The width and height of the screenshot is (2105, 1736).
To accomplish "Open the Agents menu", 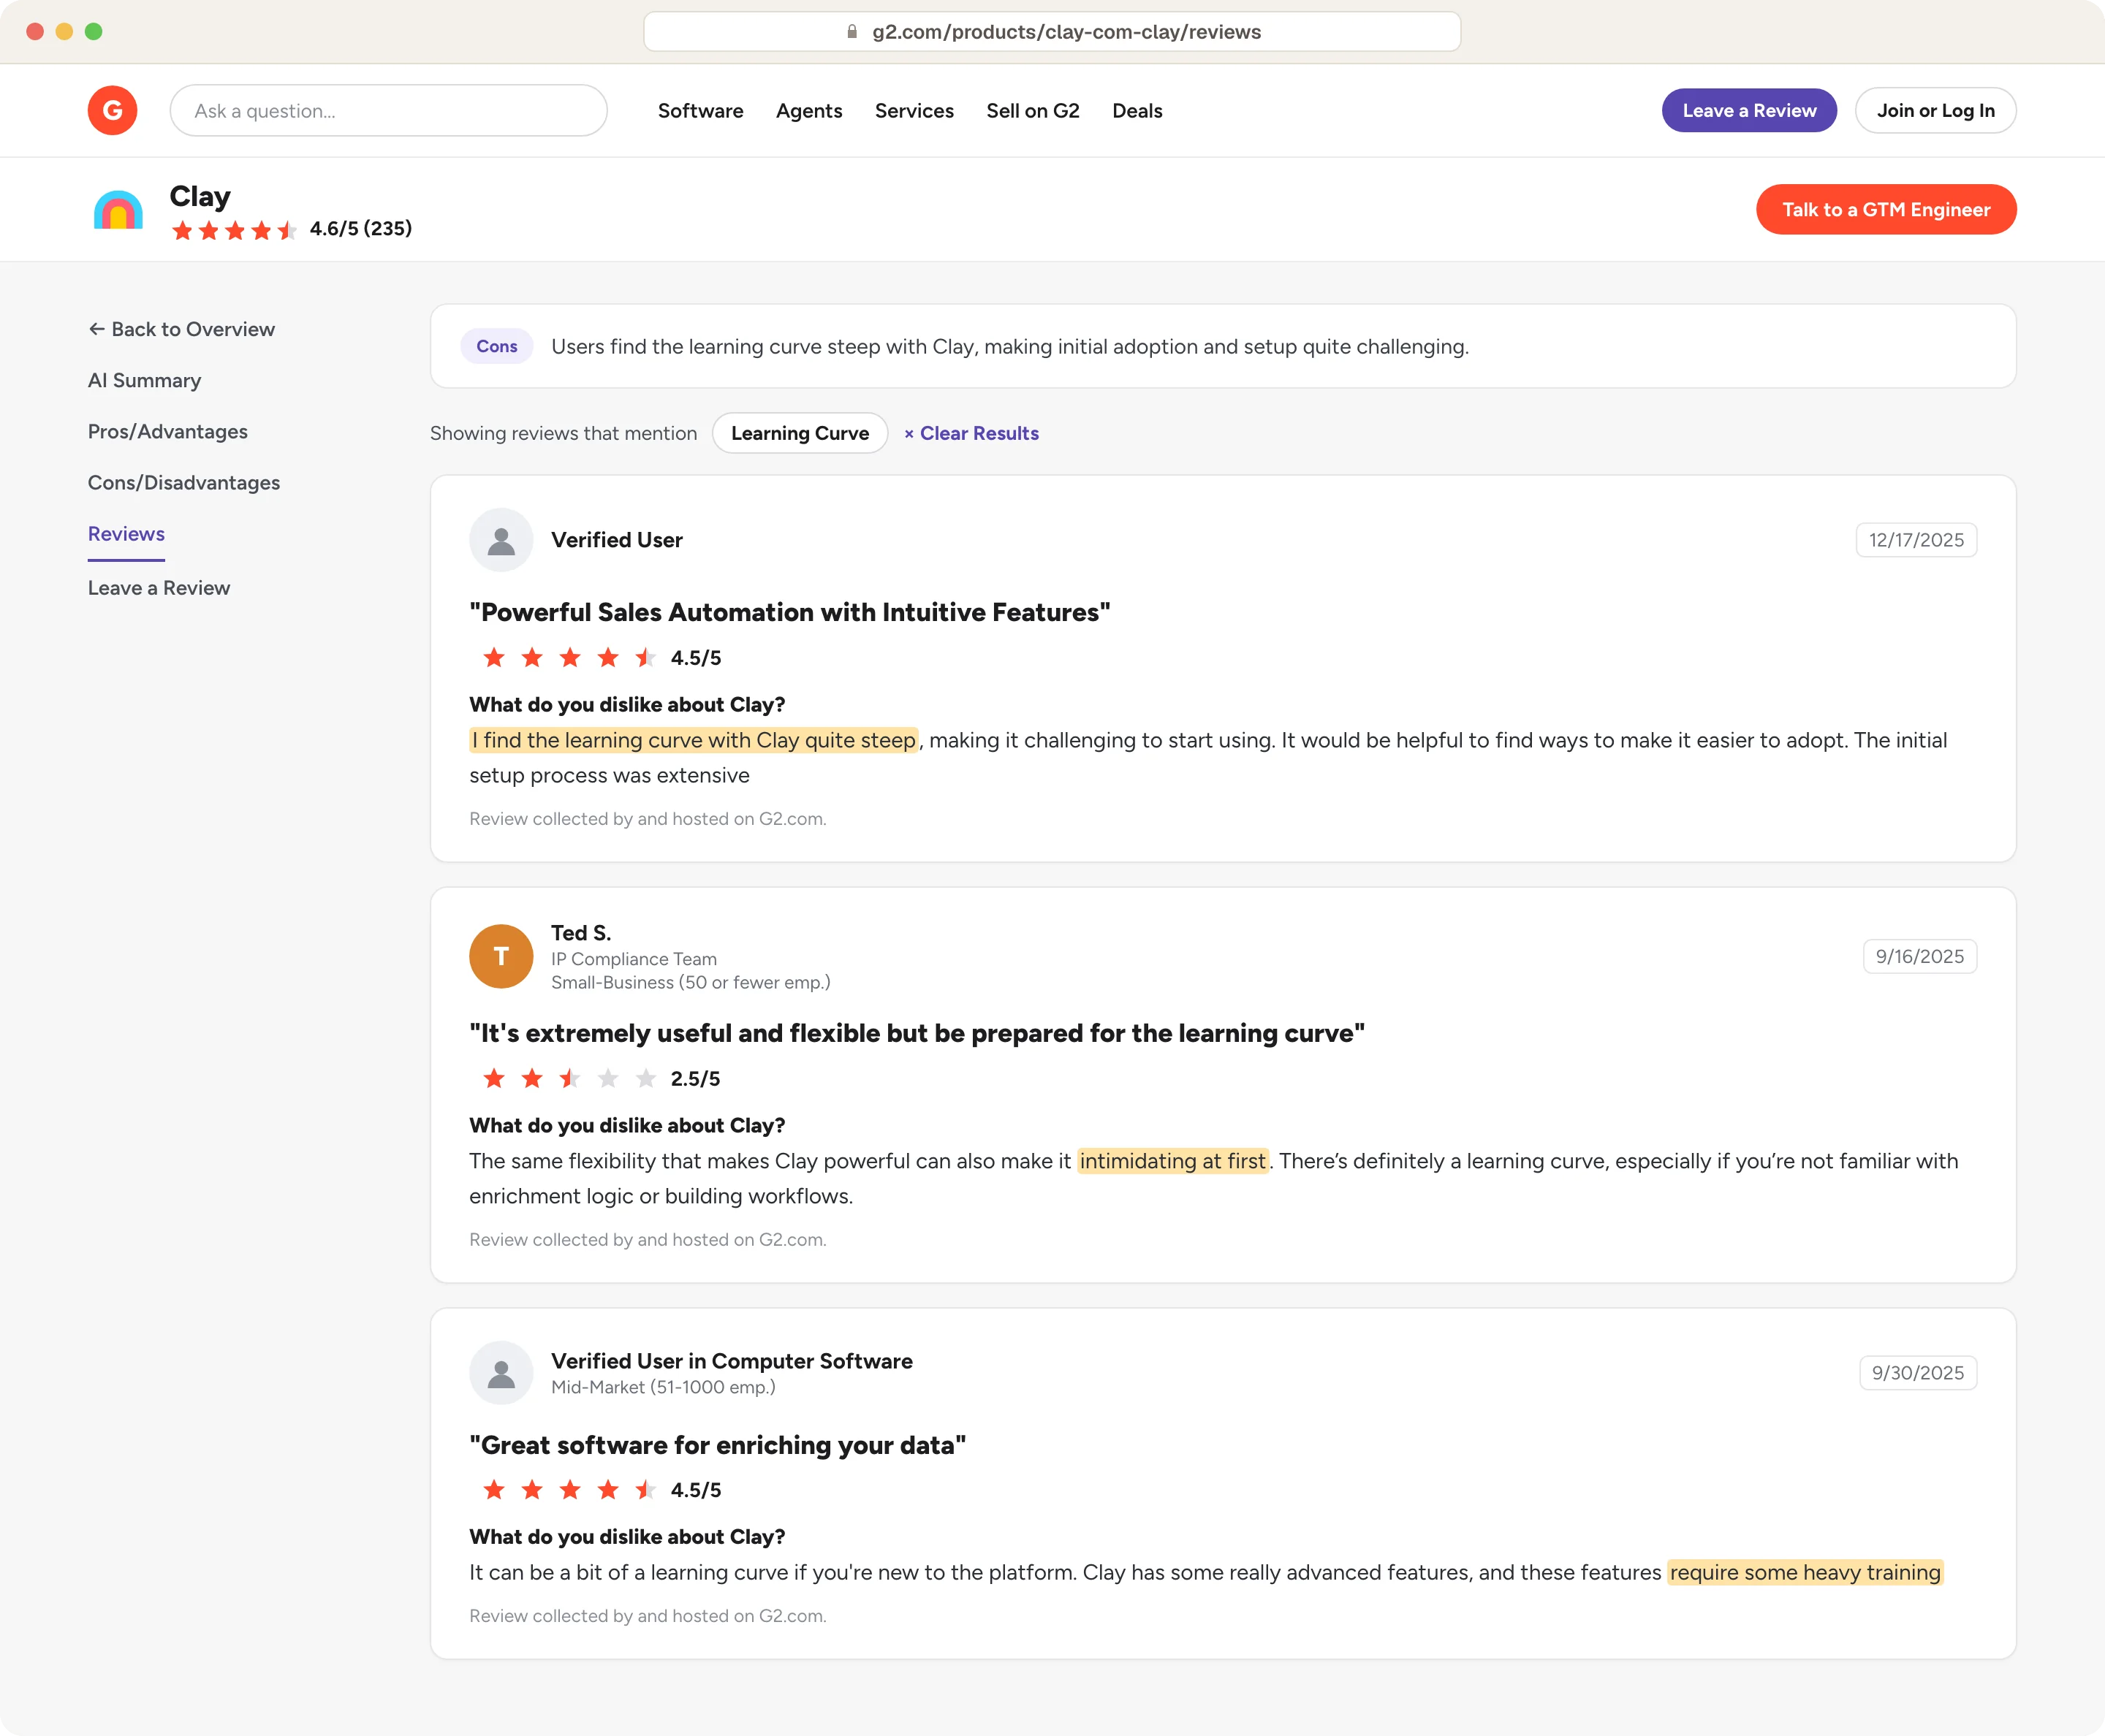I will [808, 111].
